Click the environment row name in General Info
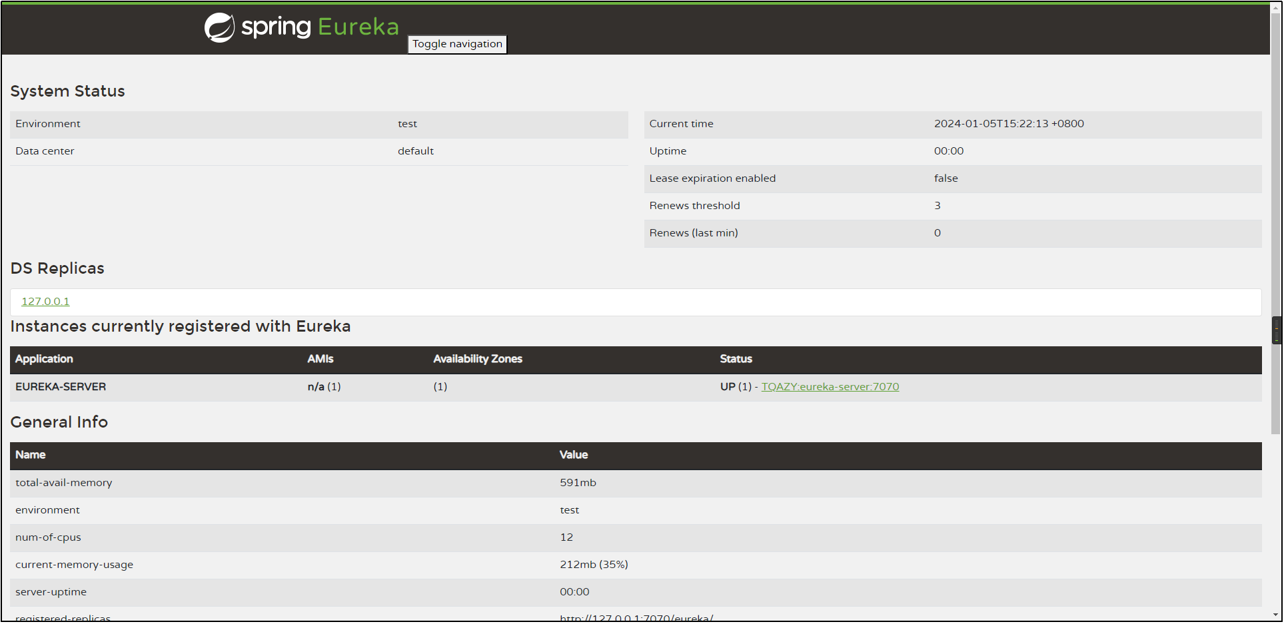Image resolution: width=1284 pixels, height=624 pixels. click(47, 510)
